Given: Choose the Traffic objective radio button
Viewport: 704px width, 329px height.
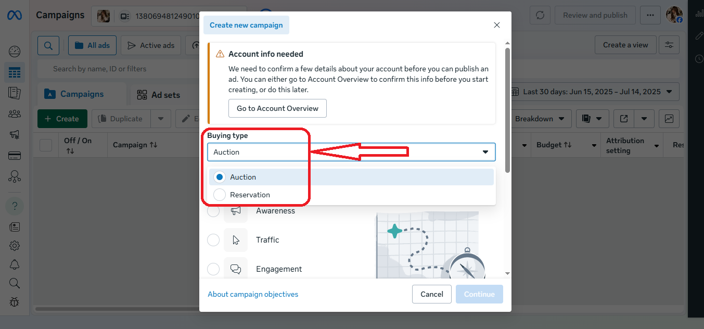Looking at the screenshot, I should 213,240.
